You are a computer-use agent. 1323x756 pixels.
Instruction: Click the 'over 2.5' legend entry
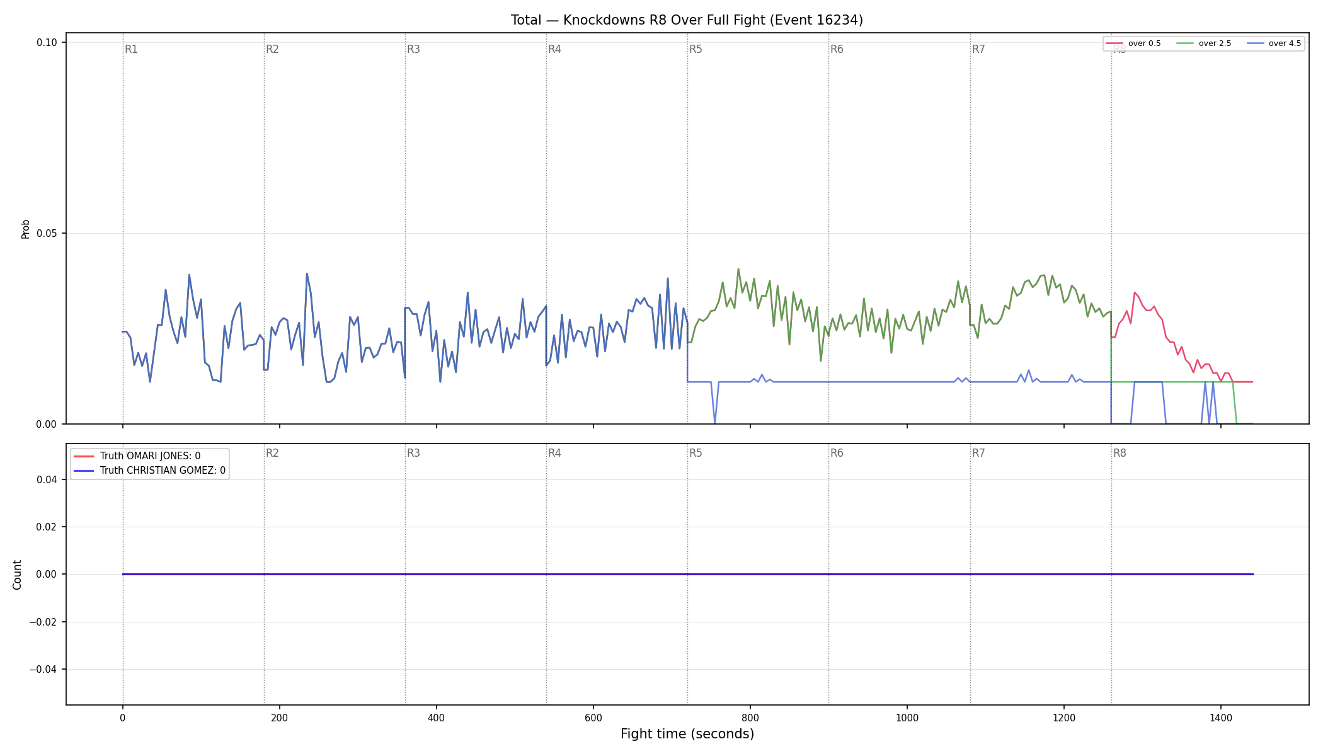1204,43
